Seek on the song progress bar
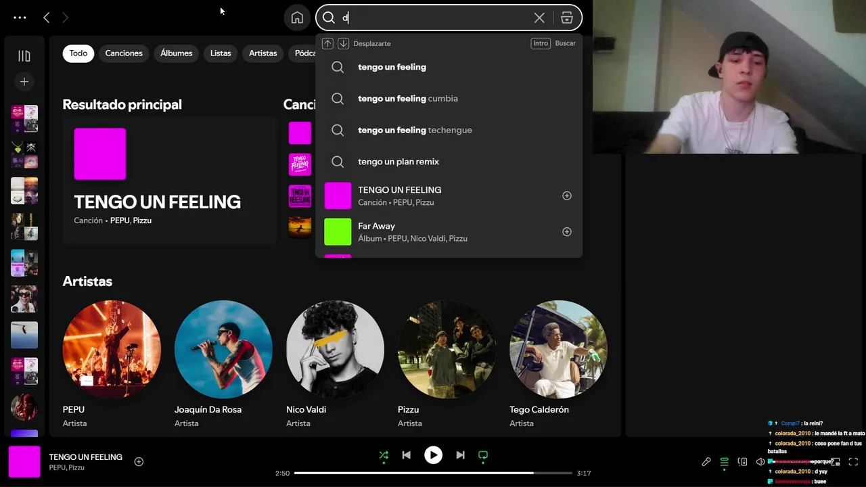 [433, 473]
